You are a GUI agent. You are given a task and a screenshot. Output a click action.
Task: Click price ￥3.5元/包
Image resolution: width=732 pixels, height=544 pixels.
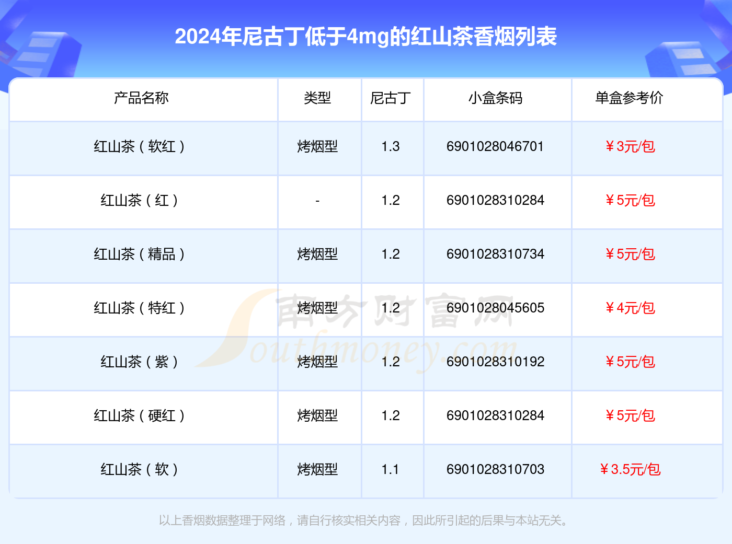pyautogui.click(x=630, y=469)
